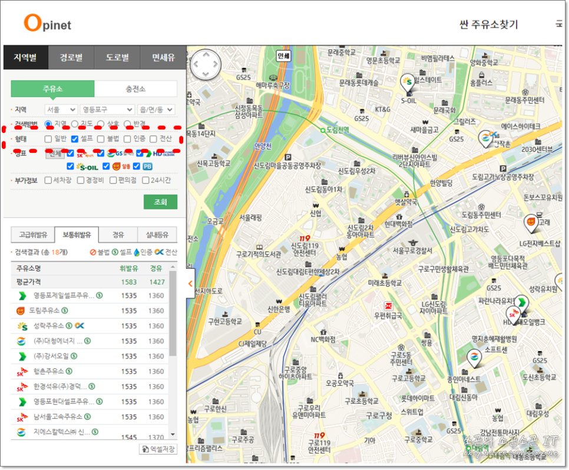Uncheck the S-OIL brand checkbox
The image size is (569, 470).
(x=71, y=166)
